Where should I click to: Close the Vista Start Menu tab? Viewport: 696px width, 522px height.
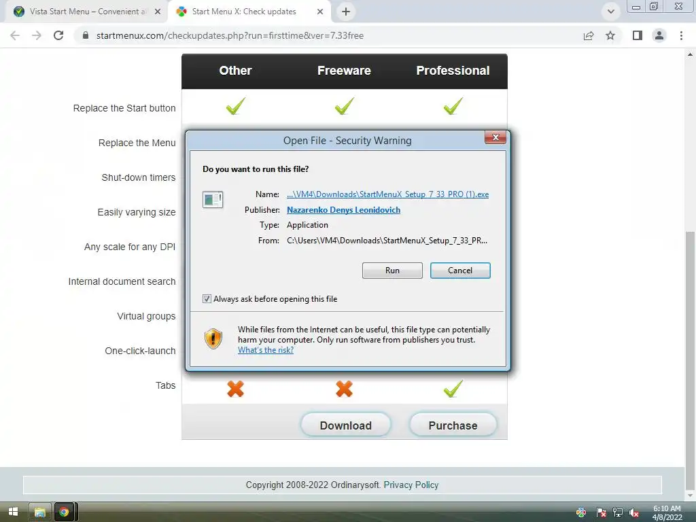158,12
